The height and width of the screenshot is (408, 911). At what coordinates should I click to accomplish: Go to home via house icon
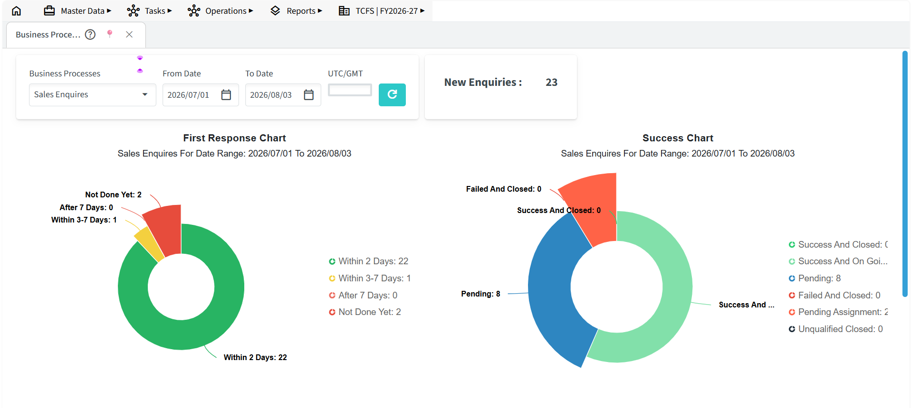coord(16,10)
